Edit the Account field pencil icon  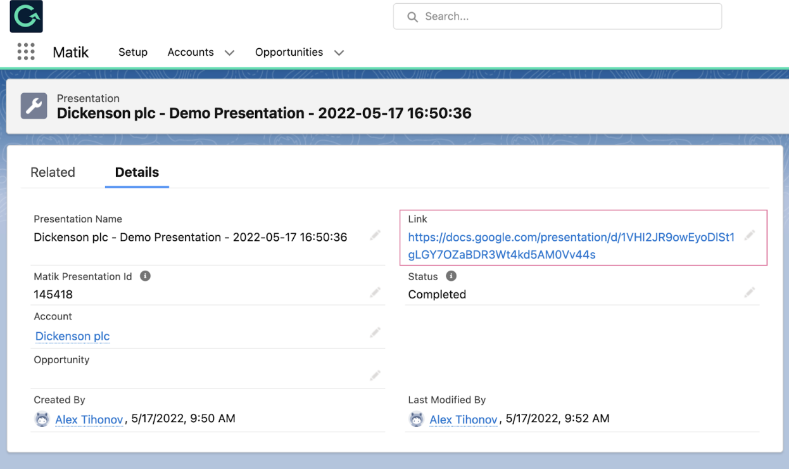click(x=376, y=332)
